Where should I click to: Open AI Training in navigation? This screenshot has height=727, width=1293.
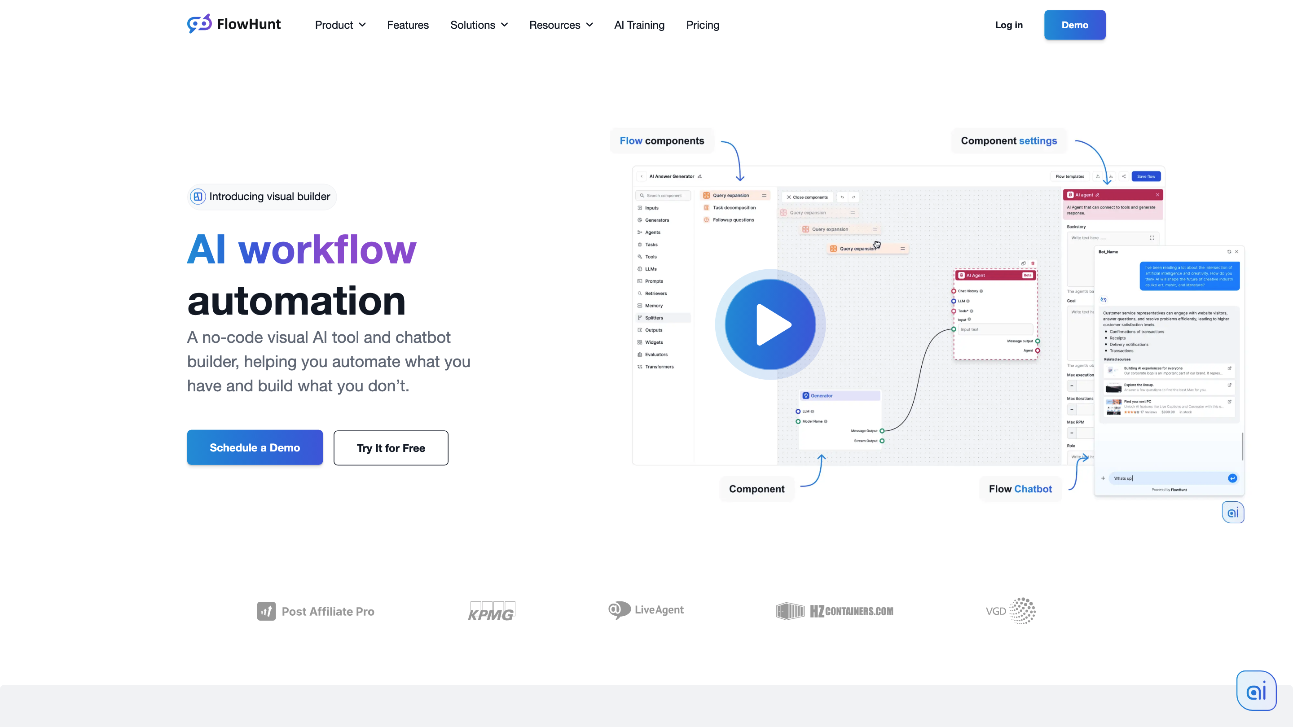(639, 25)
